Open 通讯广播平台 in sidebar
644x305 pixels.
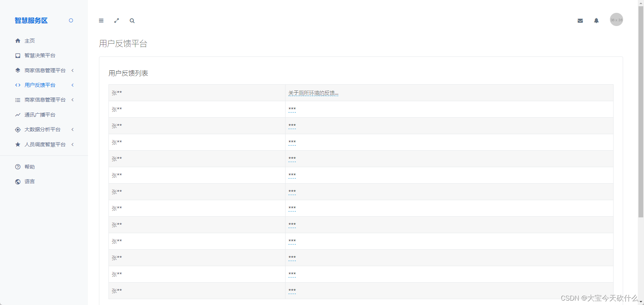click(40, 115)
